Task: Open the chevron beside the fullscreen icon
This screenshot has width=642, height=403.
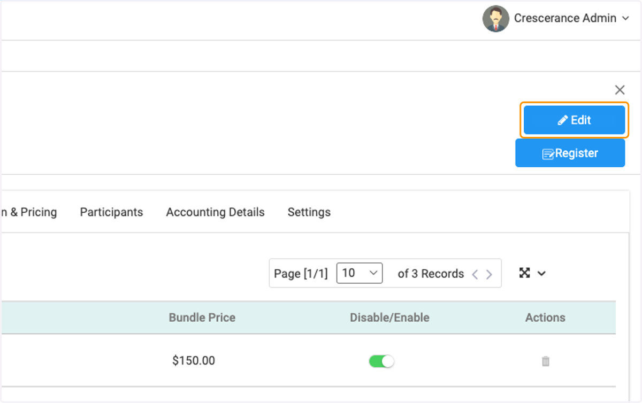Action: point(541,274)
